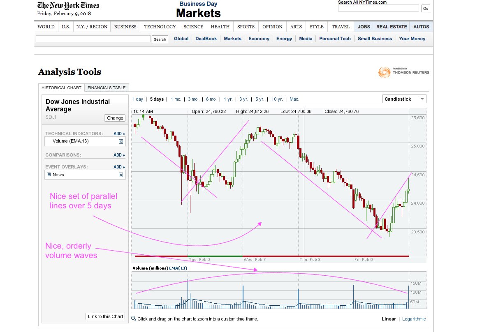
Task: Open the N.Y. / Region section
Action: point(92,27)
